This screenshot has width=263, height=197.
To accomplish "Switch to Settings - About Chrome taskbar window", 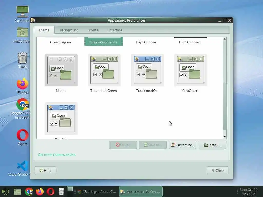I will point(97,192).
